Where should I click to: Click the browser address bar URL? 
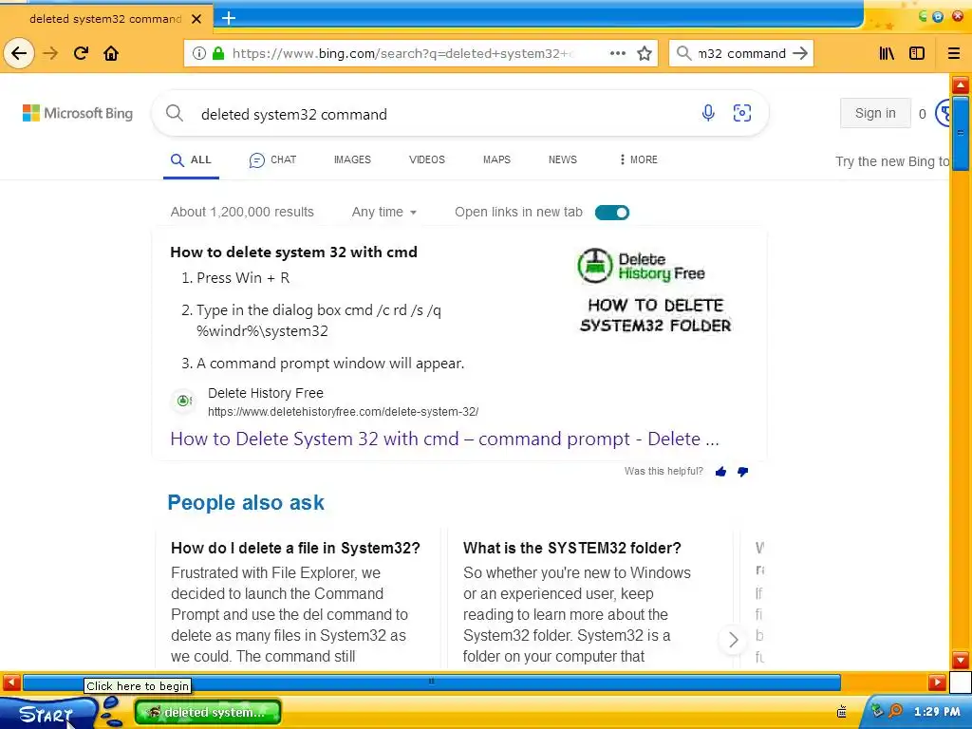402,53
